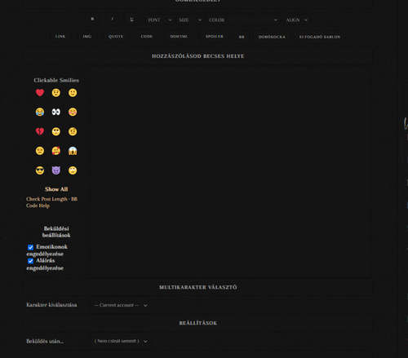Apply italic formatting with I button
The height and width of the screenshot is (358, 408).
(x=112, y=19)
